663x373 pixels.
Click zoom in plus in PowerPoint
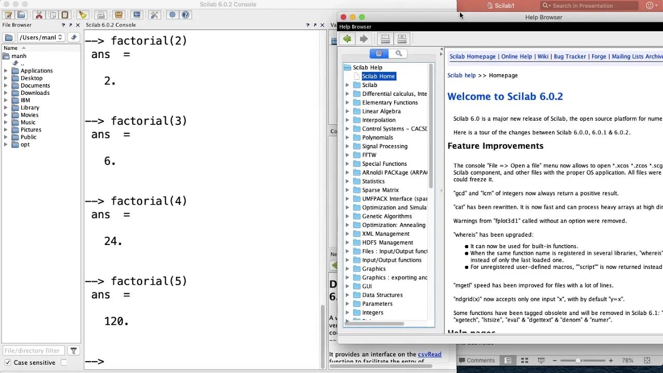click(x=611, y=361)
